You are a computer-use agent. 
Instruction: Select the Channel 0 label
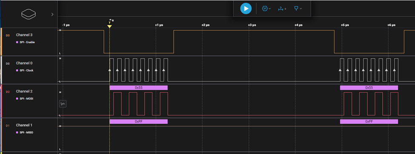click(x=24, y=63)
